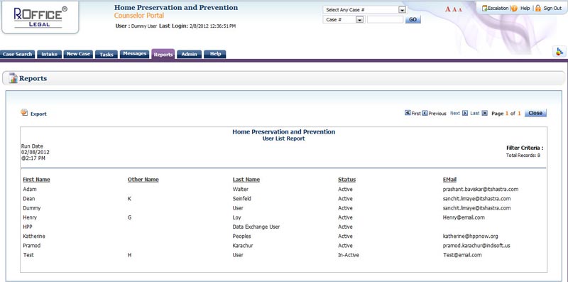The height and width of the screenshot is (282, 568).
Task: Click the Escalation link text
Action: pyautogui.click(x=498, y=8)
